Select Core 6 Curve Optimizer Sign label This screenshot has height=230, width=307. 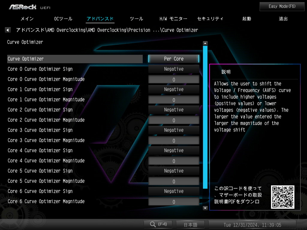[40, 191]
